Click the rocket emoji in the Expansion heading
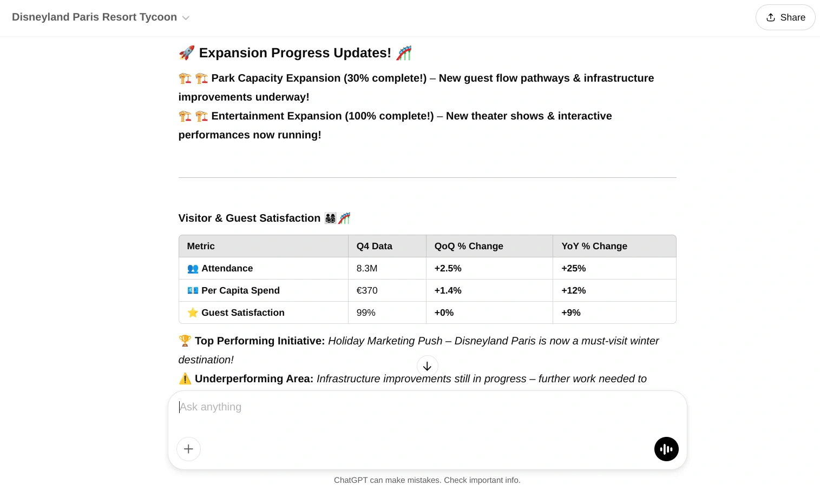 [x=186, y=53]
